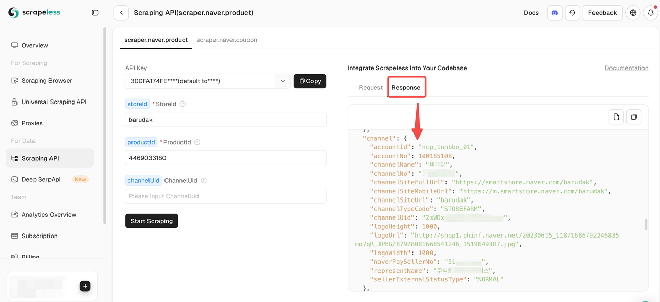This screenshot has width=660, height=302.
Task: Copy the API key
Action: click(x=310, y=81)
